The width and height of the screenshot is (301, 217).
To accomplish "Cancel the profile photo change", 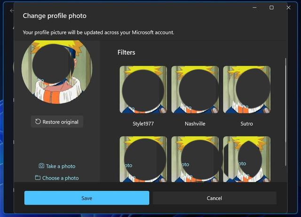I will 214,198.
